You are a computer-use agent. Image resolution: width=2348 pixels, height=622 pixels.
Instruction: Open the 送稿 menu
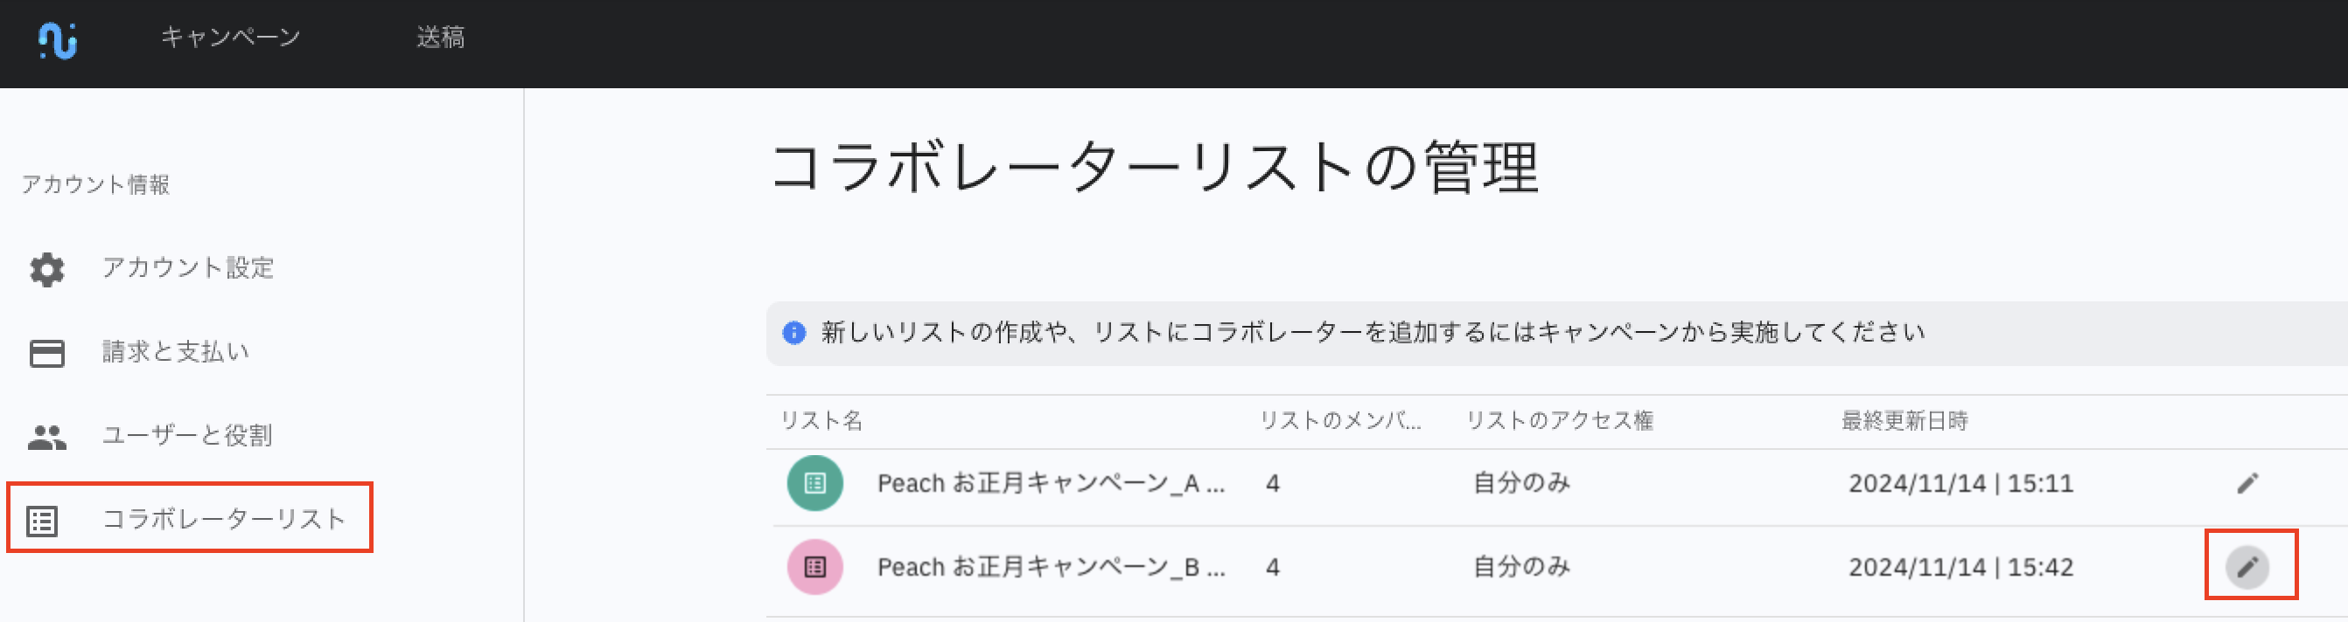click(440, 38)
